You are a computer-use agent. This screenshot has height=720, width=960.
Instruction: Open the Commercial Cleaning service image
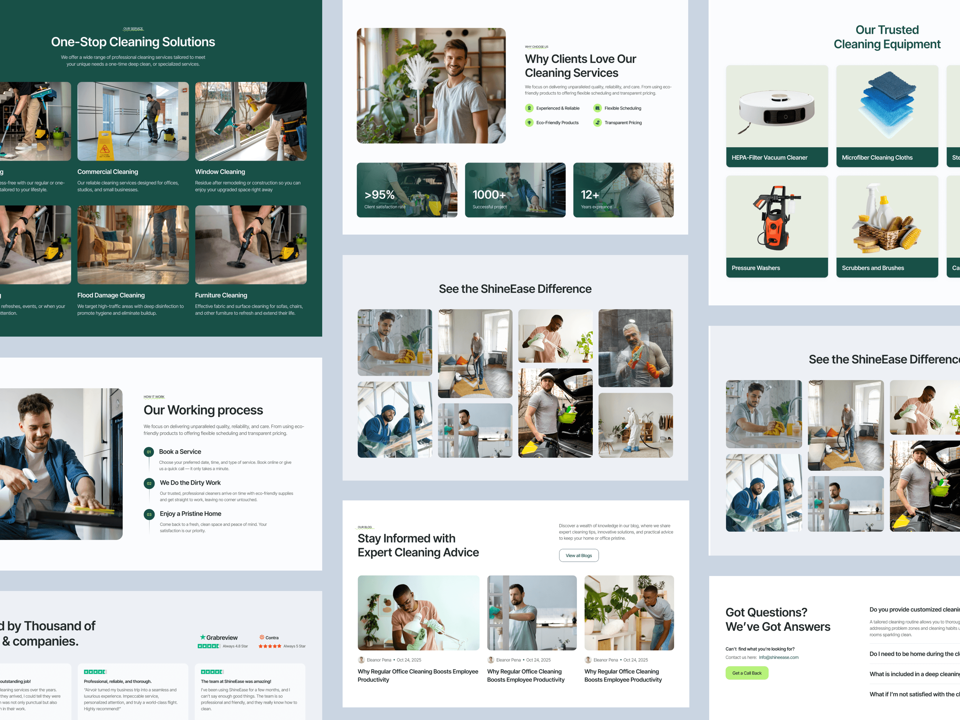pos(133,121)
